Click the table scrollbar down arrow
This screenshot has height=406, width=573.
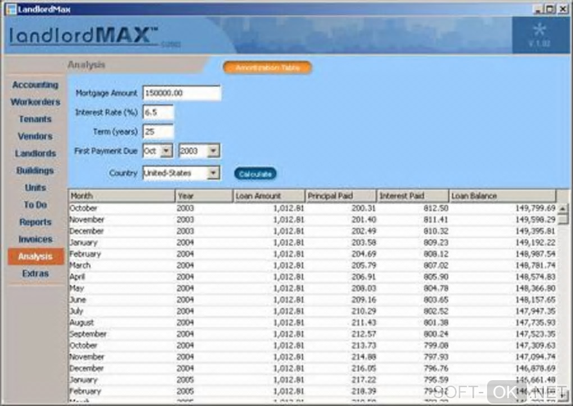point(563,395)
